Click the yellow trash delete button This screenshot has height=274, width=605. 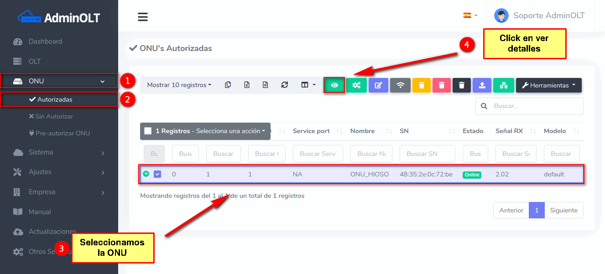point(422,85)
